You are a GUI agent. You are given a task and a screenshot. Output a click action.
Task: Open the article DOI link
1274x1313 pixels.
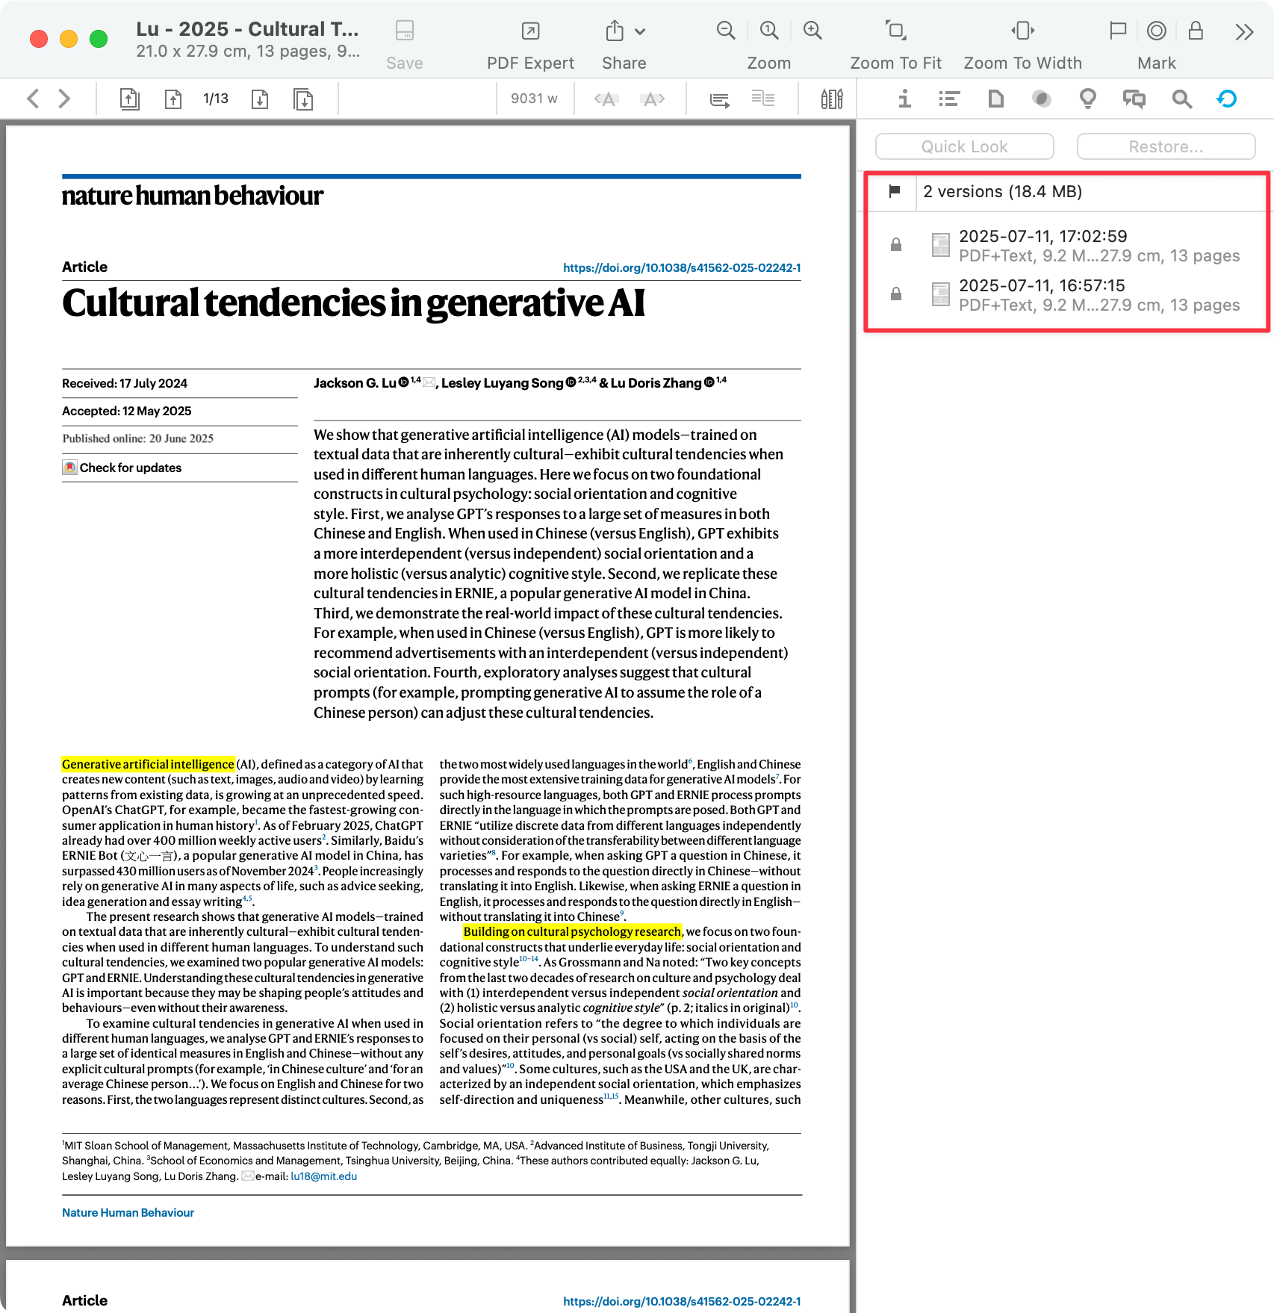(x=681, y=267)
